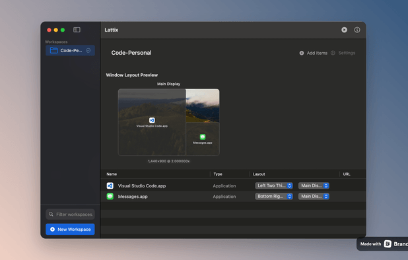Click Application type cell for Visual Studio Code
The width and height of the screenshot is (408, 260).
coord(224,186)
